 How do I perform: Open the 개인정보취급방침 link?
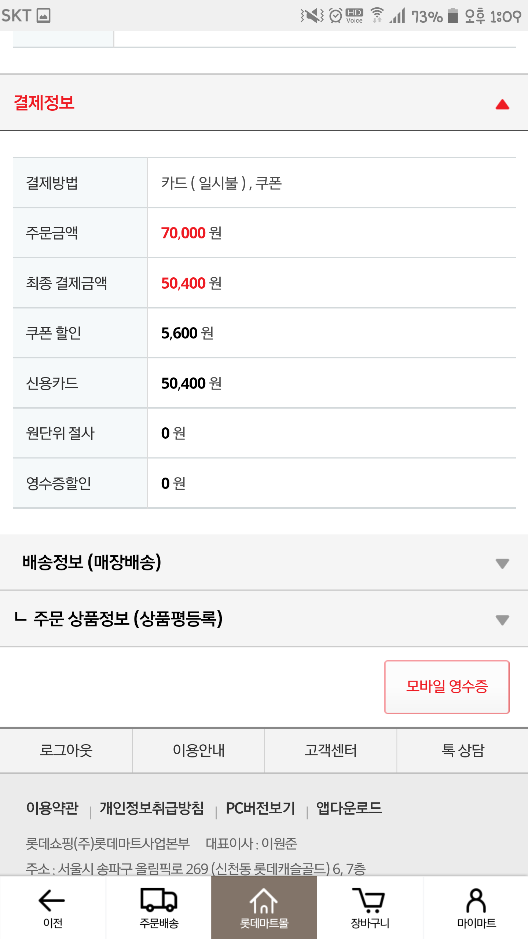(152, 808)
